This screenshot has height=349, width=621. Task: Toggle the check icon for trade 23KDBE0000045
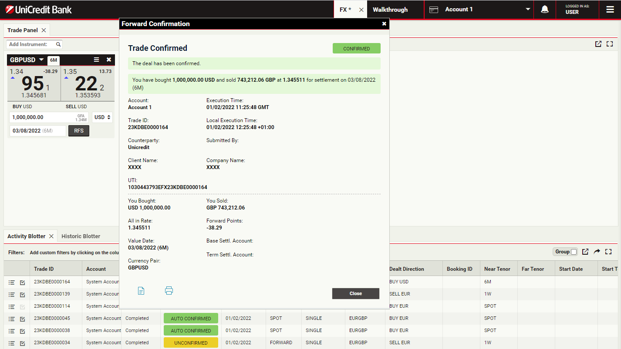pyautogui.click(x=23, y=319)
